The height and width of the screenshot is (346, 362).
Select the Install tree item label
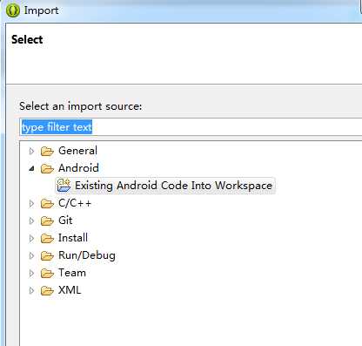(73, 238)
